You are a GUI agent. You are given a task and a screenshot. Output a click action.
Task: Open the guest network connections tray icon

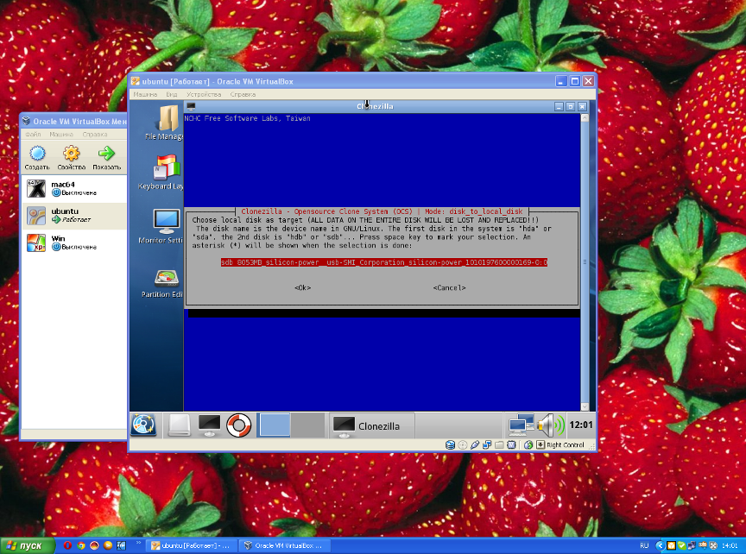[521, 425]
